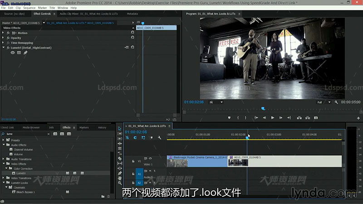Image resolution: width=363 pixels, height=204 pixels.
Task: Click the Lift button in Program monitor
Action: tap(299, 118)
